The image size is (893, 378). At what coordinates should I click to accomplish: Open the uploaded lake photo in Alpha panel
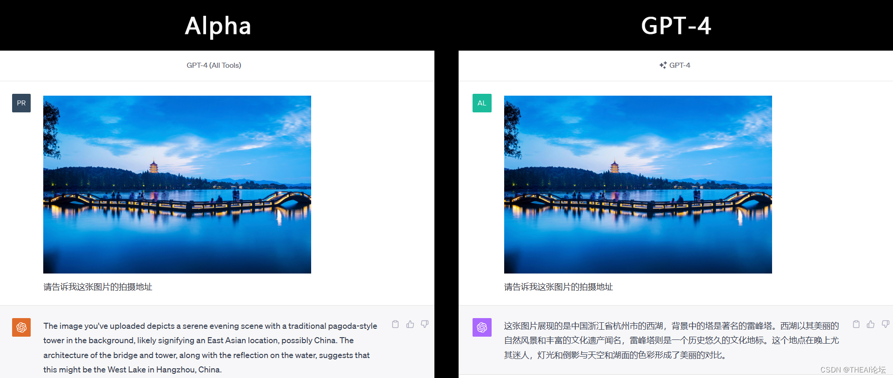pyautogui.click(x=177, y=184)
